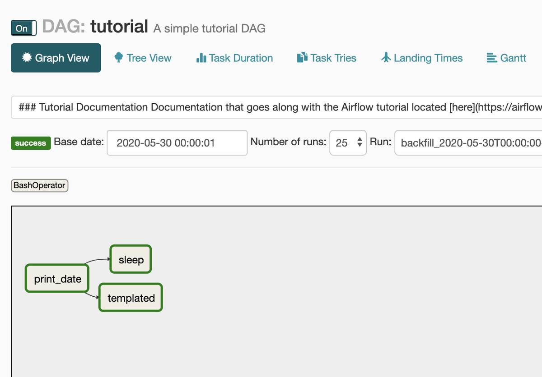
Task: Click the Tutorial Documentation banner
Action: click(271, 107)
